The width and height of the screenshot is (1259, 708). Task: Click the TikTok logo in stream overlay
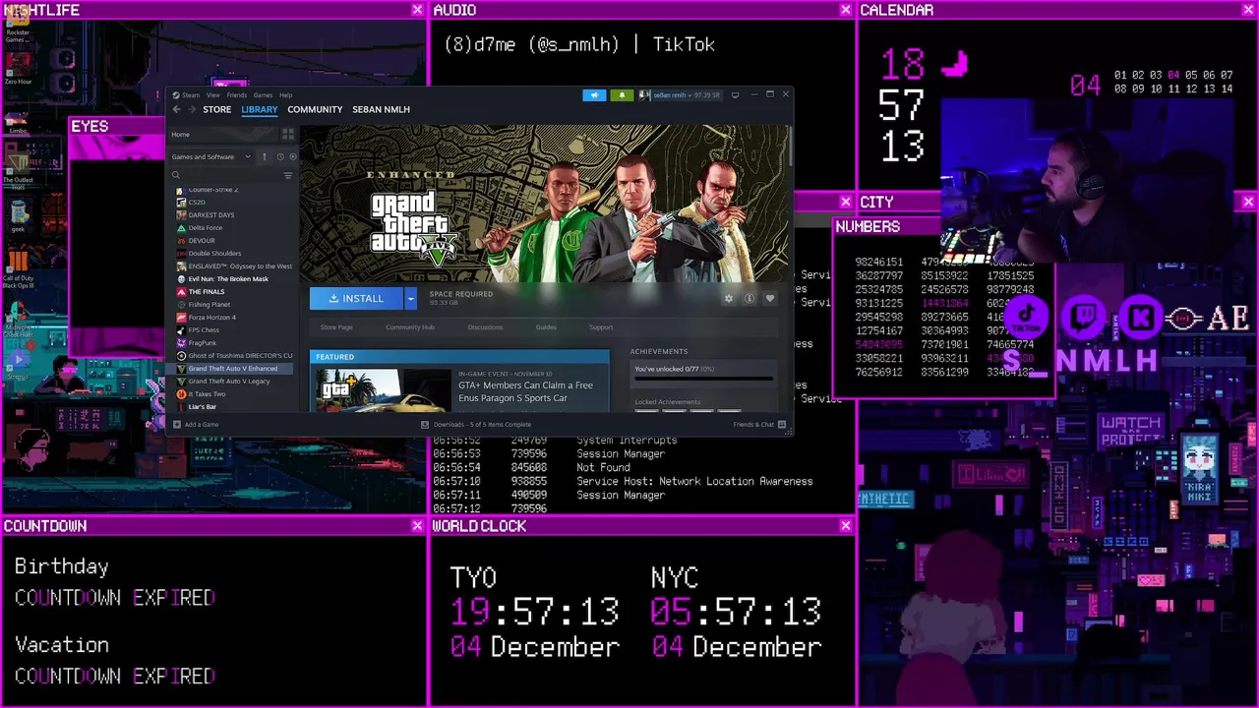point(1027,317)
